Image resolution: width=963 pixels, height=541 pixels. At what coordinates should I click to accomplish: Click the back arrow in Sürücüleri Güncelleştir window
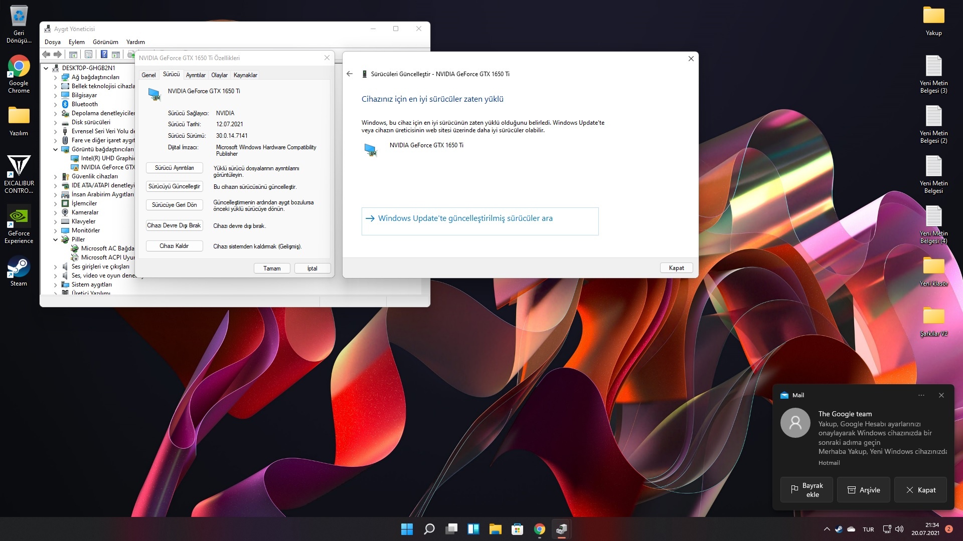(x=350, y=74)
